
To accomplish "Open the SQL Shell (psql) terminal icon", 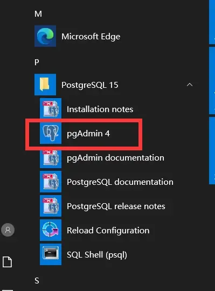I will click(51, 254).
